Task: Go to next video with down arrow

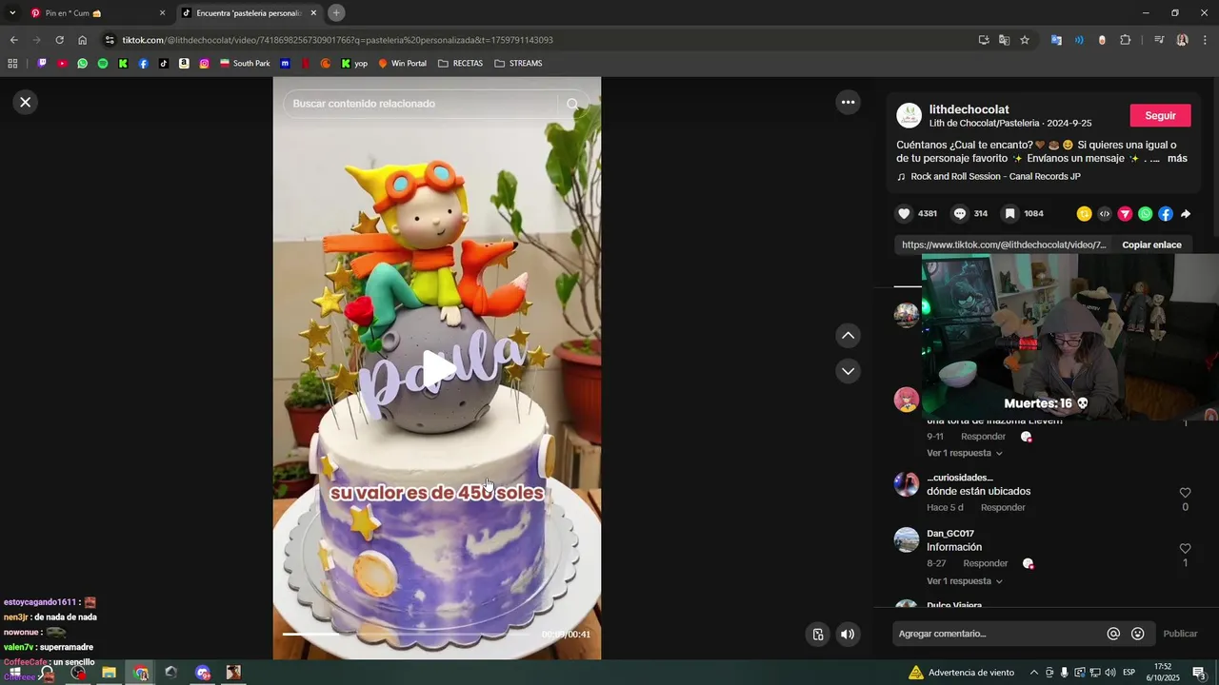Action: pyautogui.click(x=848, y=371)
